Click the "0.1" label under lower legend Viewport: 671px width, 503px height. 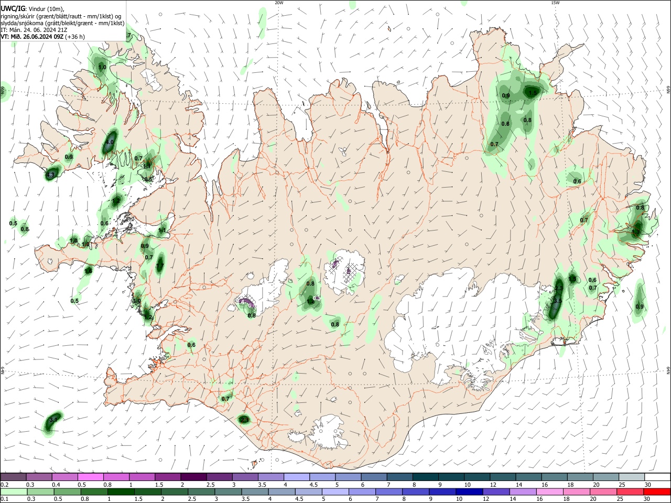tap(4, 499)
